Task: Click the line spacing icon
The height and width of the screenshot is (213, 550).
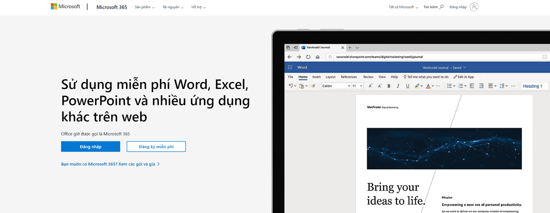Action: click(502, 86)
